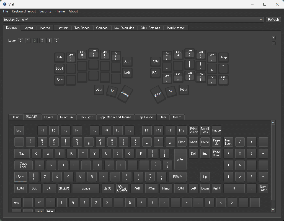This screenshot has width=284, height=221.
Task: Open the User keycode tab
Action: tap(163, 117)
